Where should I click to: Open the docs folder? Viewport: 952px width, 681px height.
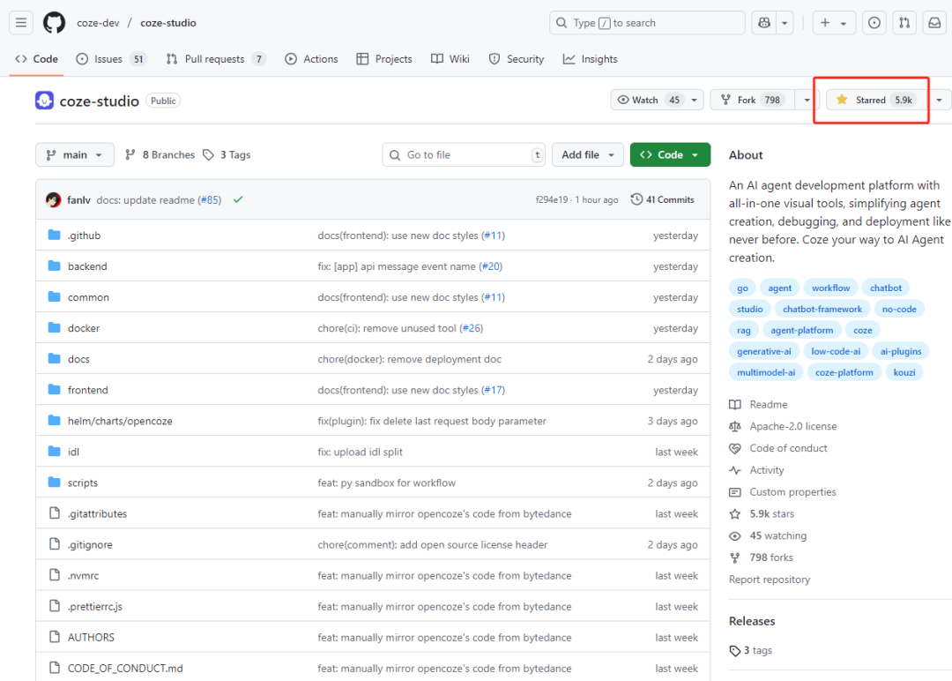click(x=79, y=360)
